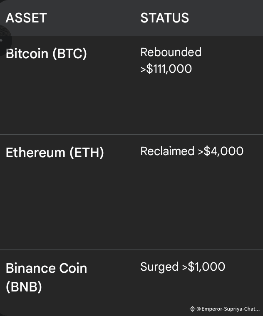Image resolution: width=263 pixels, height=316 pixels.
Task: Click the (BNB) ticker symbol
Action: click(24, 287)
